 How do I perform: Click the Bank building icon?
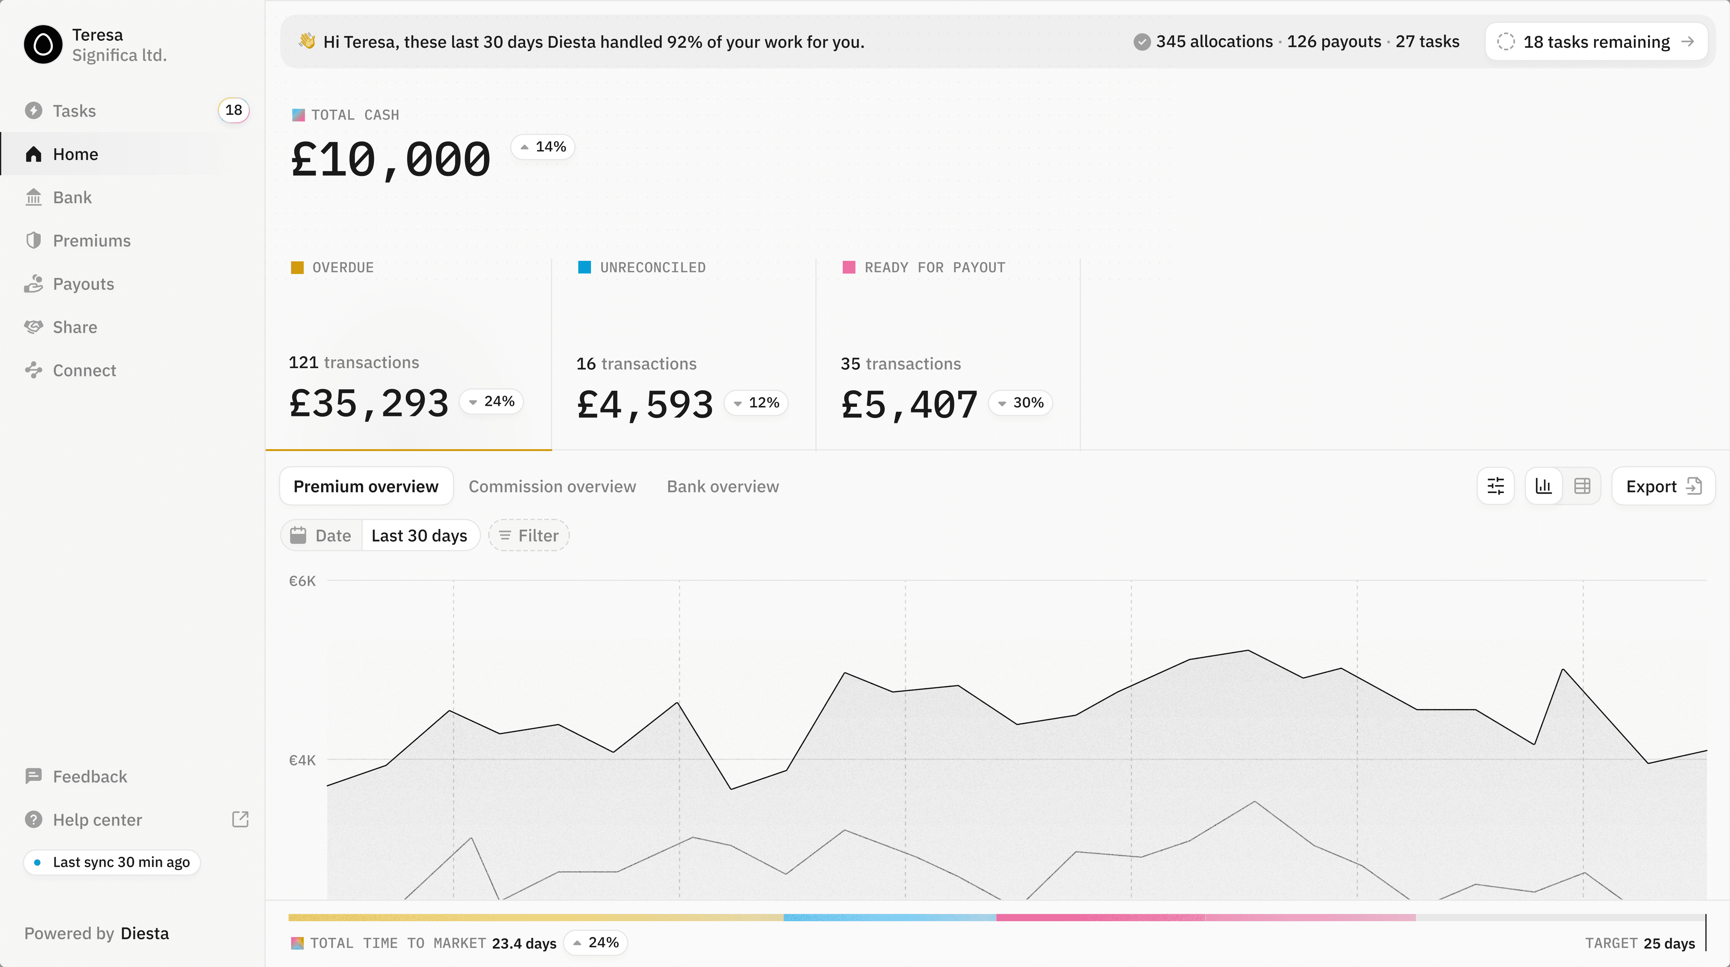[x=34, y=197]
